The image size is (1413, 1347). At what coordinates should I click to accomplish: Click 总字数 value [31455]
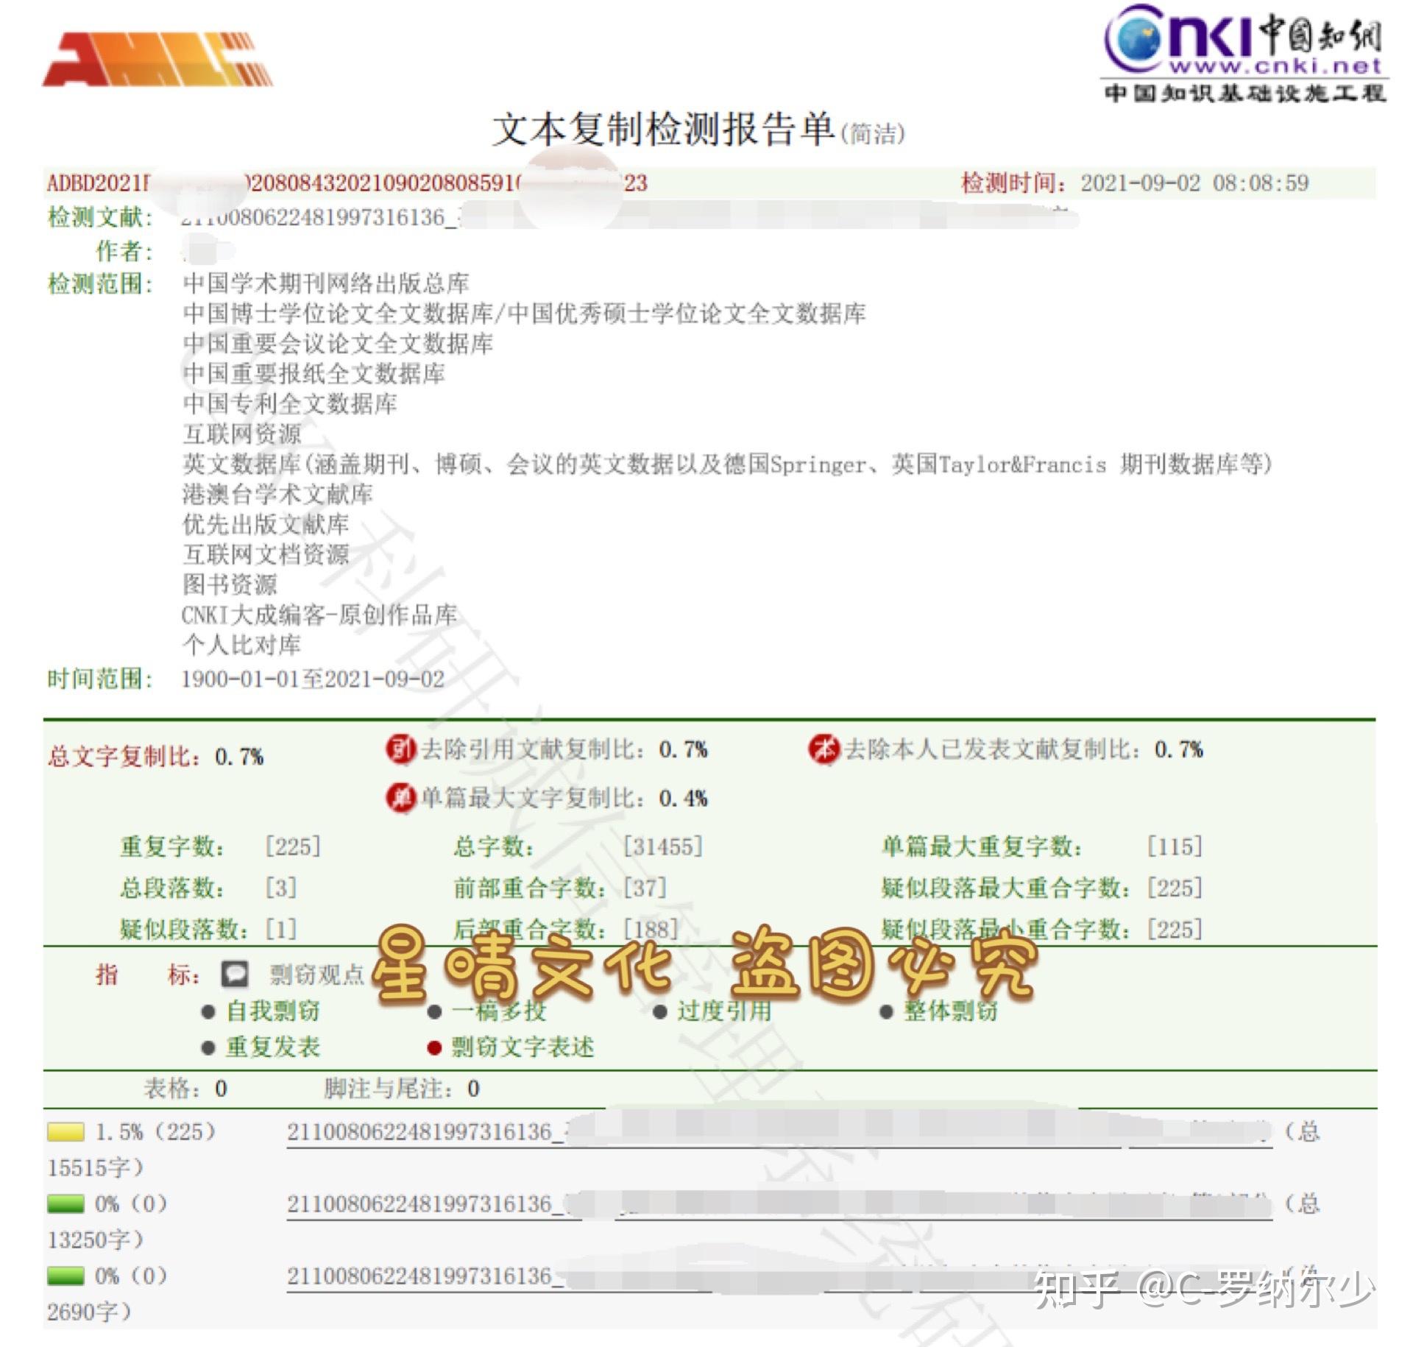[662, 846]
